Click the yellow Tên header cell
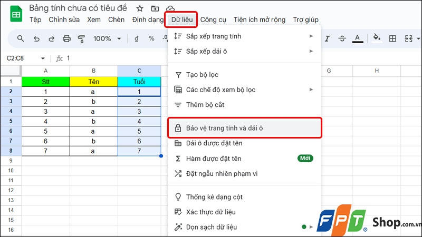The image size is (422, 237). (x=94, y=82)
